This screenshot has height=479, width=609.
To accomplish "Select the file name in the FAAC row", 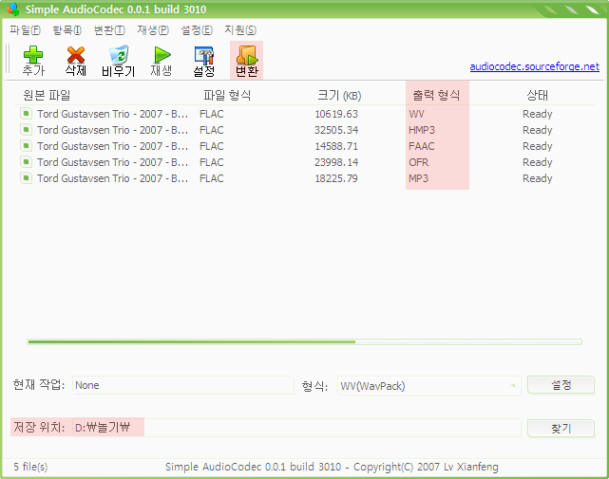I will pos(113,146).
